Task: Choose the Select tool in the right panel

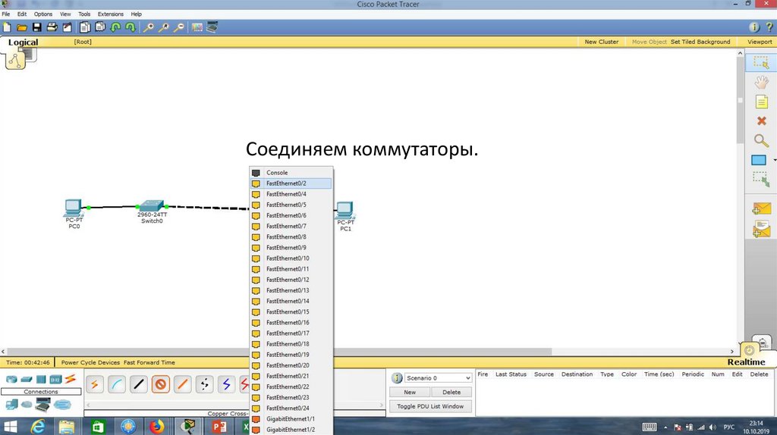Action: [x=760, y=62]
